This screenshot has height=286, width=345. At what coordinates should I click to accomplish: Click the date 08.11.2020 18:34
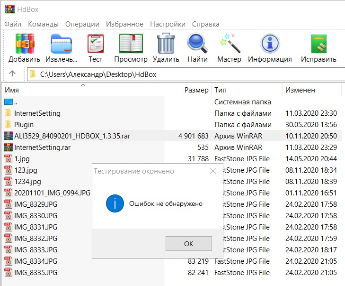click(x=311, y=170)
